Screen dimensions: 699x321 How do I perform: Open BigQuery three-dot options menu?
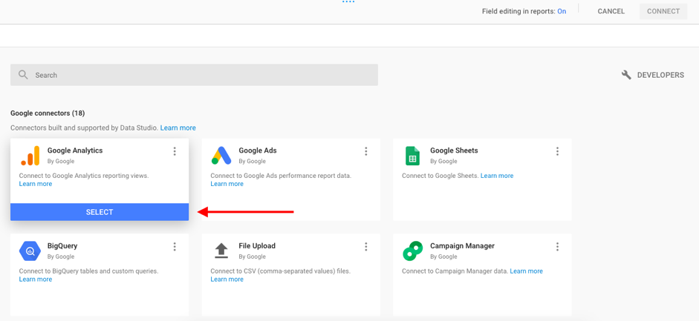pyautogui.click(x=175, y=247)
